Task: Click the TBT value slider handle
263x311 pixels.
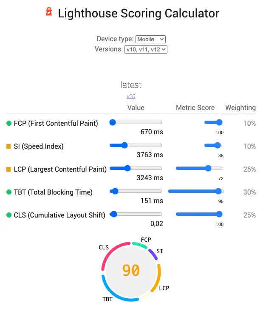Action: click(115, 191)
